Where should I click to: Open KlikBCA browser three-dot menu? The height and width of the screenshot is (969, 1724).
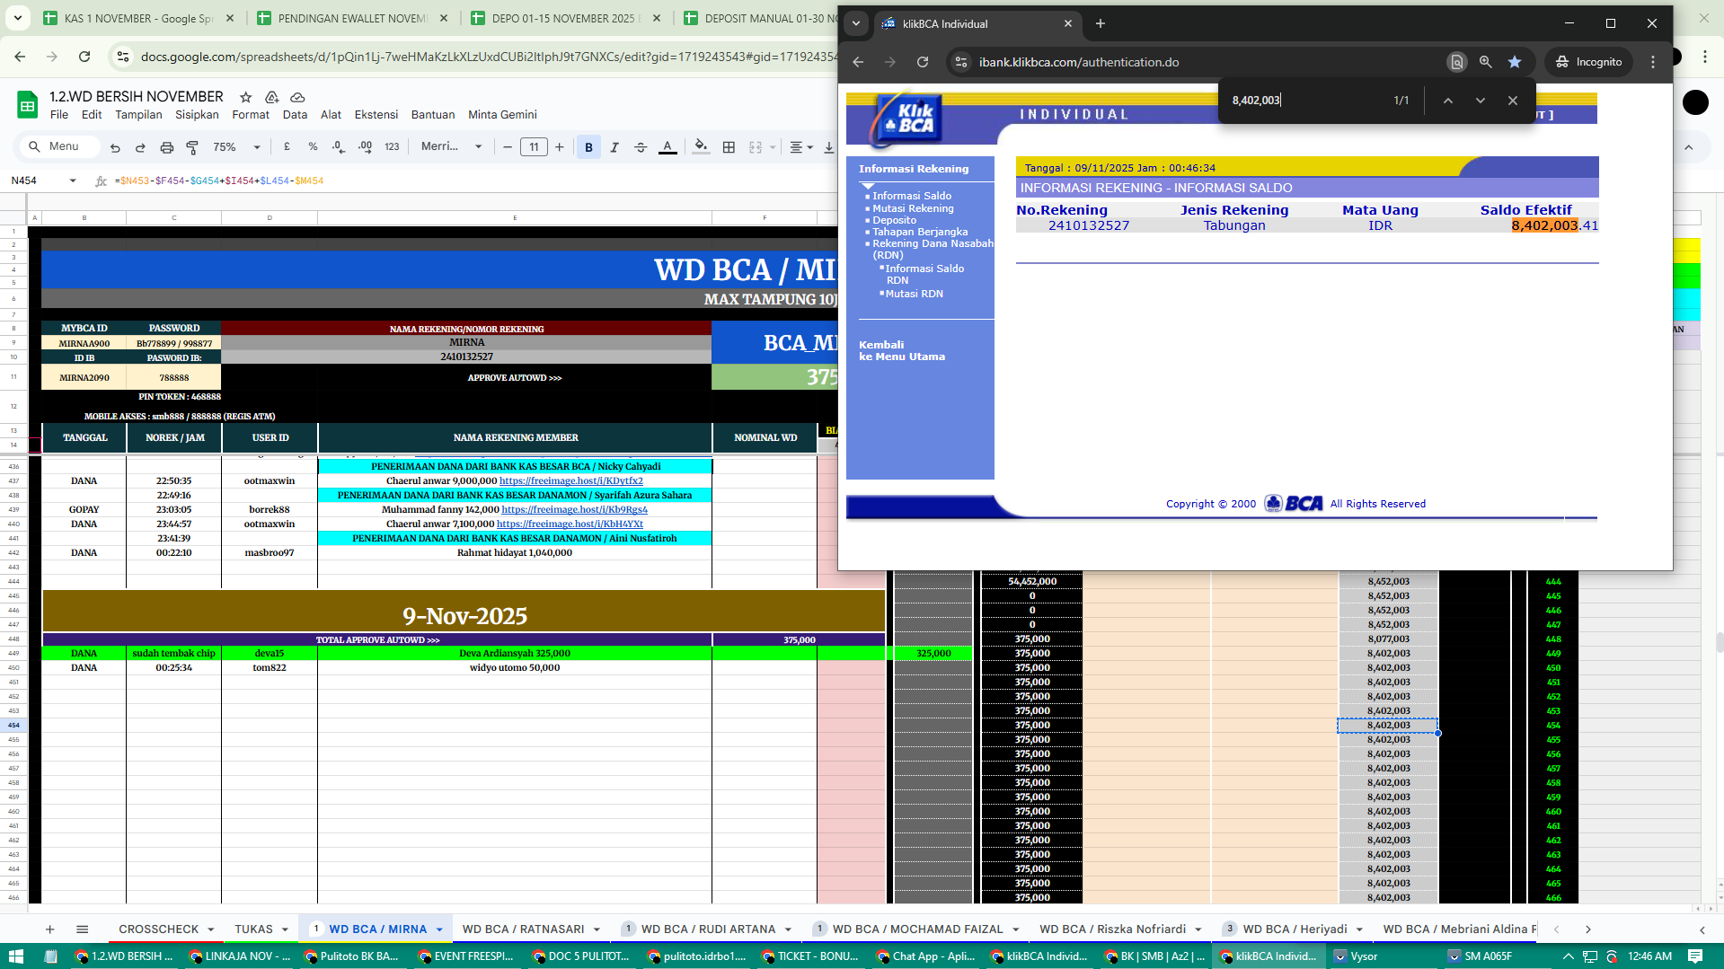click(1652, 62)
